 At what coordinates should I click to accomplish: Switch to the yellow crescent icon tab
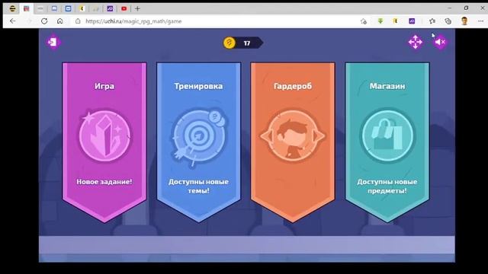pyautogui.click(x=82, y=8)
